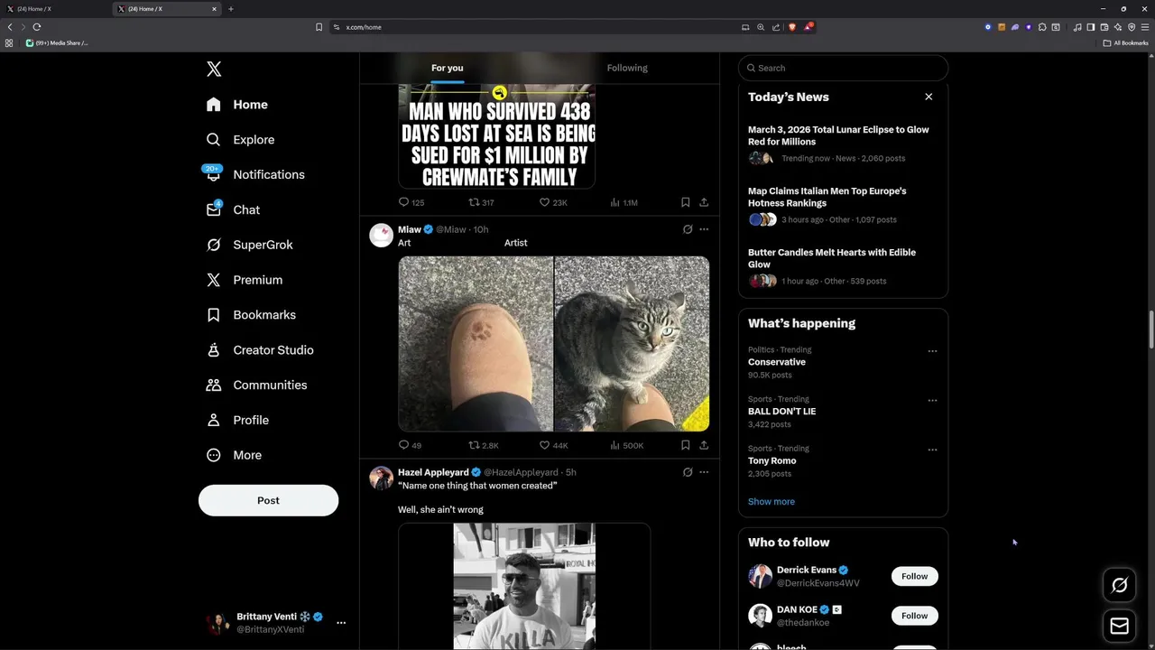The width and height of the screenshot is (1155, 650).
Task: Open Explore search icon in sidebar
Action: 214,140
